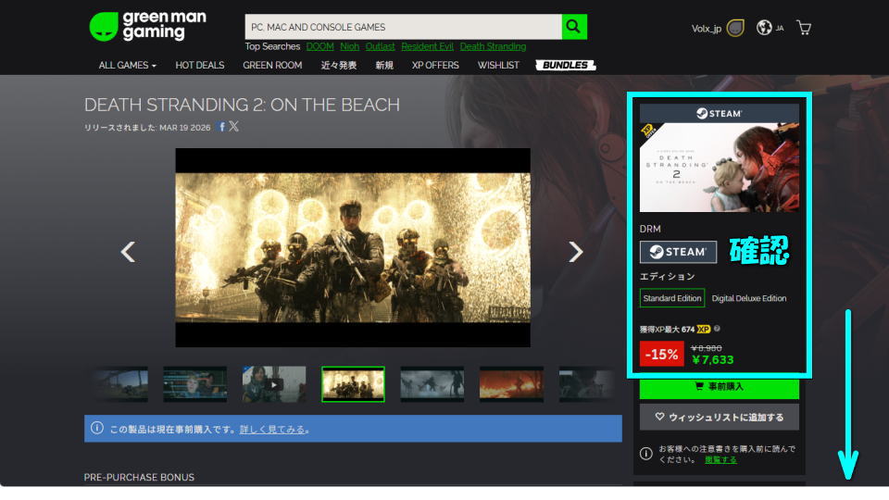This screenshot has height=500, width=889.
Task: Select the blue-screen character thumbnail
Action: [194, 383]
